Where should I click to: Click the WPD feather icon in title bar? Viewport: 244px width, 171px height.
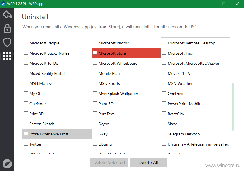click(x=3, y=3)
